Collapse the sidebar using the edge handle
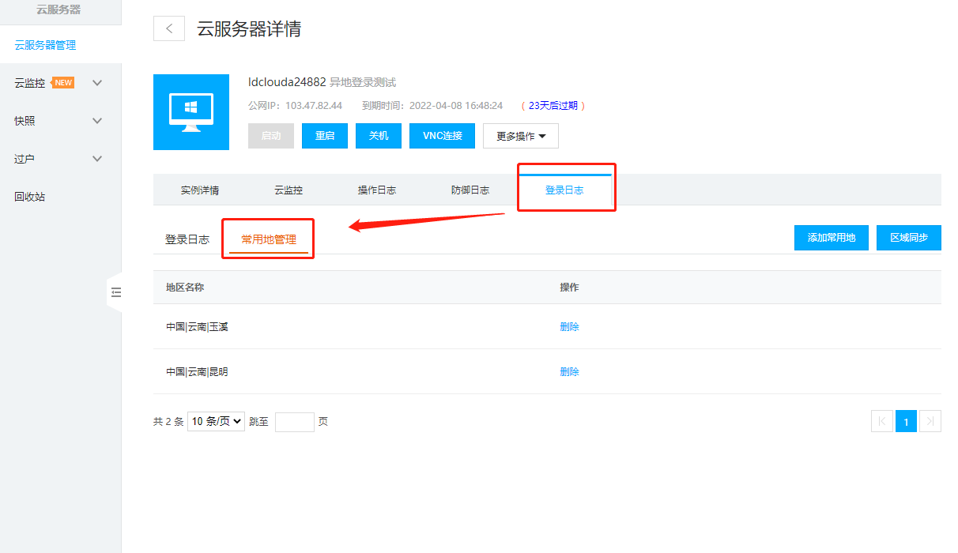958x553 pixels. 115,292
